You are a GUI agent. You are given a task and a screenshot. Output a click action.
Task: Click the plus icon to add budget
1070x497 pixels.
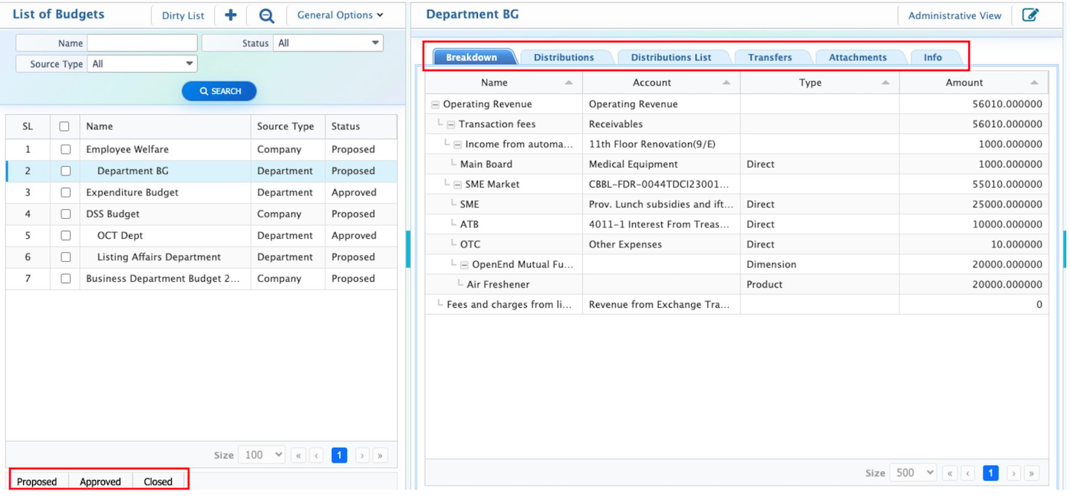(230, 15)
